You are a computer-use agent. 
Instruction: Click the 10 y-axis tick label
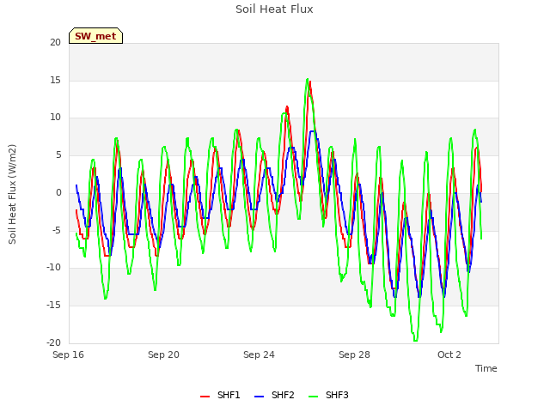coord(55,118)
